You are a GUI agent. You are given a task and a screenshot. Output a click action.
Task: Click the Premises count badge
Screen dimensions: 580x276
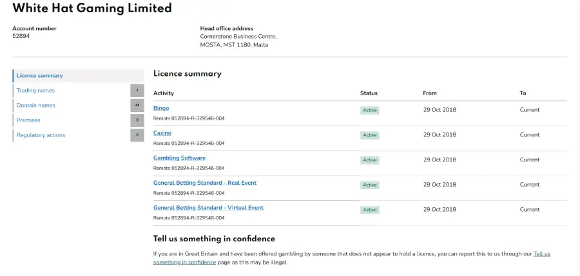pos(137,120)
